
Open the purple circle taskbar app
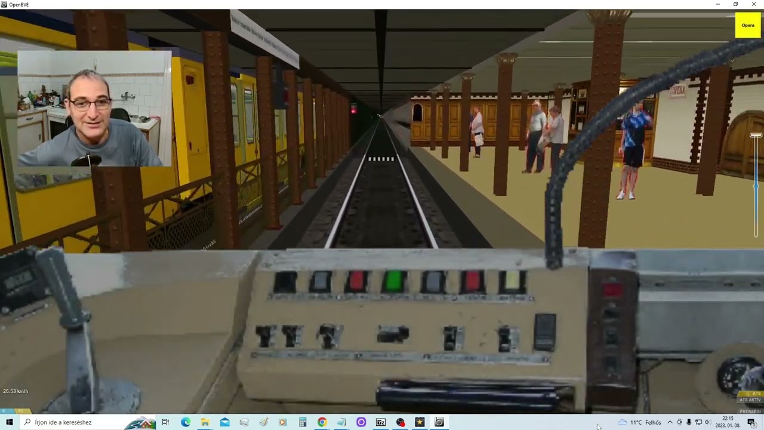pos(361,422)
